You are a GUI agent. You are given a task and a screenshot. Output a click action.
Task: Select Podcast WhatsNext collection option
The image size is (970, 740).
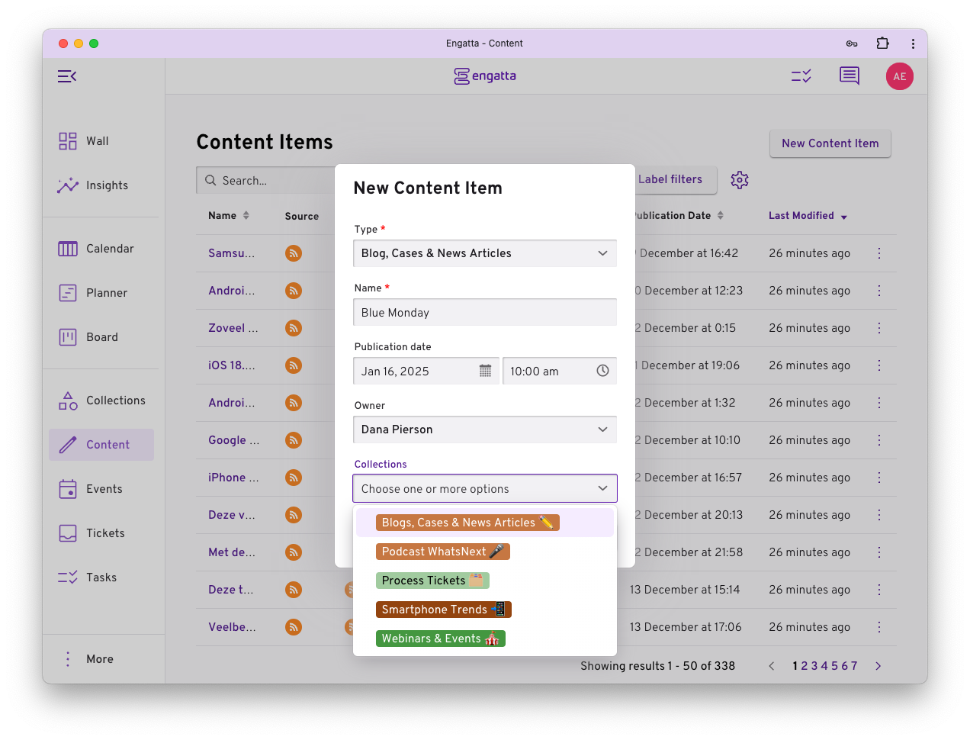point(442,552)
